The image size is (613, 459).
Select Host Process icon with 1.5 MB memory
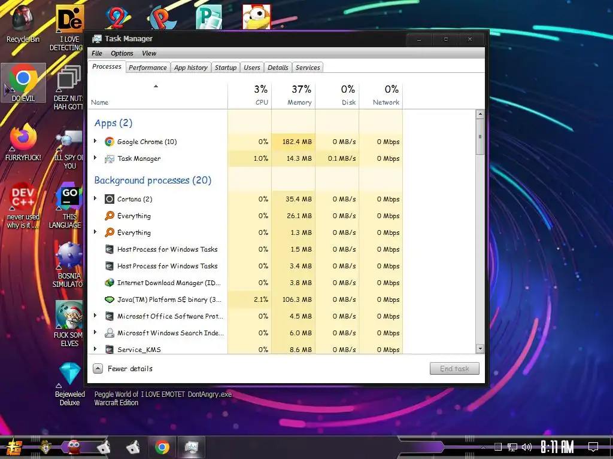110,249
